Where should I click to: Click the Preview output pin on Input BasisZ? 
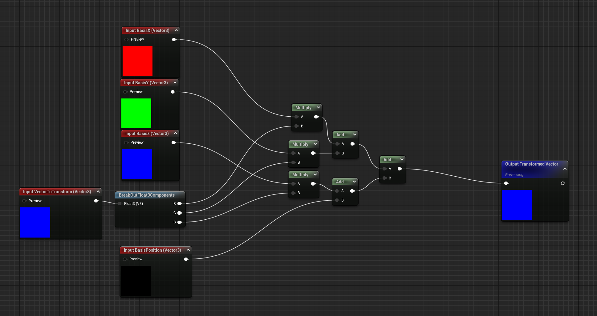(x=173, y=142)
